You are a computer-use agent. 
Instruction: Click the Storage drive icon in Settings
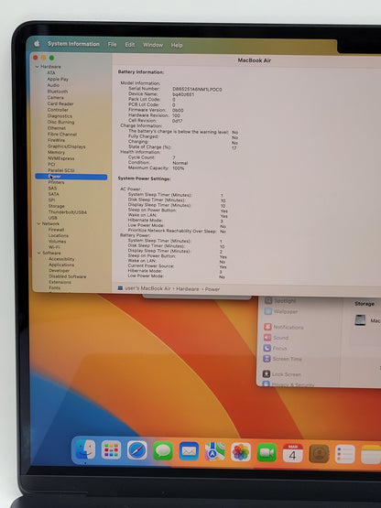(x=360, y=320)
